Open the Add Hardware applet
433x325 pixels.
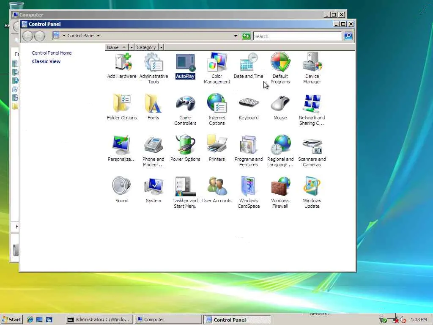122,66
